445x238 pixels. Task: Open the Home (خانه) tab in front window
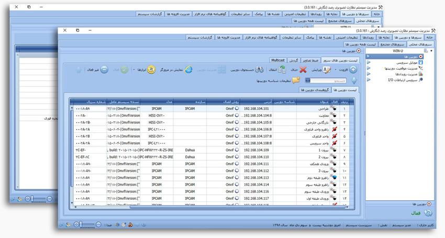pos(429,38)
